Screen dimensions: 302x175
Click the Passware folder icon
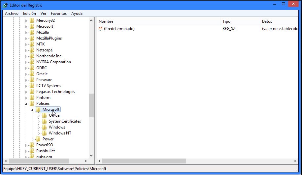(32, 80)
